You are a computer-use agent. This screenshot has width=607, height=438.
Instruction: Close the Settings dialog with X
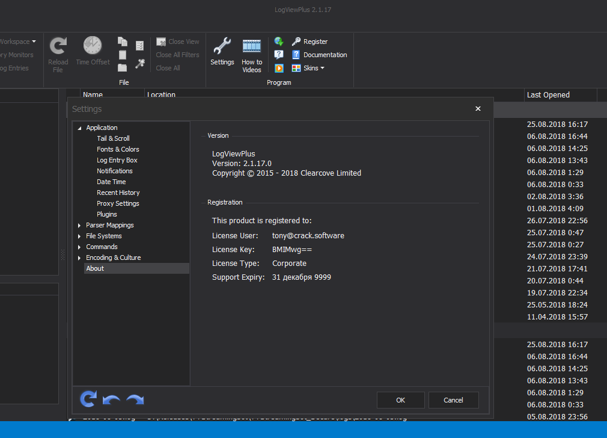click(478, 108)
